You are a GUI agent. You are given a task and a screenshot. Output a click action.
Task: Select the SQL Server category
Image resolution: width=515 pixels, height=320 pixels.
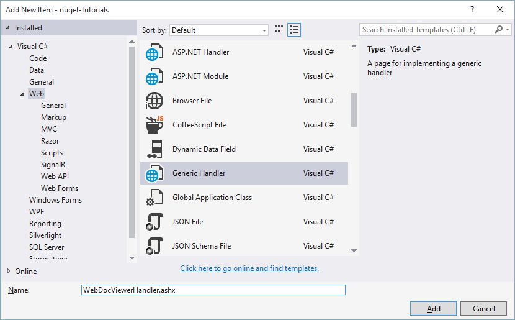click(47, 247)
